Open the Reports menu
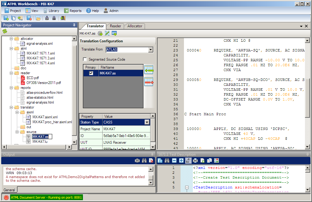Screen dimensions: 312x202 pyautogui.click(x=73, y=11)
